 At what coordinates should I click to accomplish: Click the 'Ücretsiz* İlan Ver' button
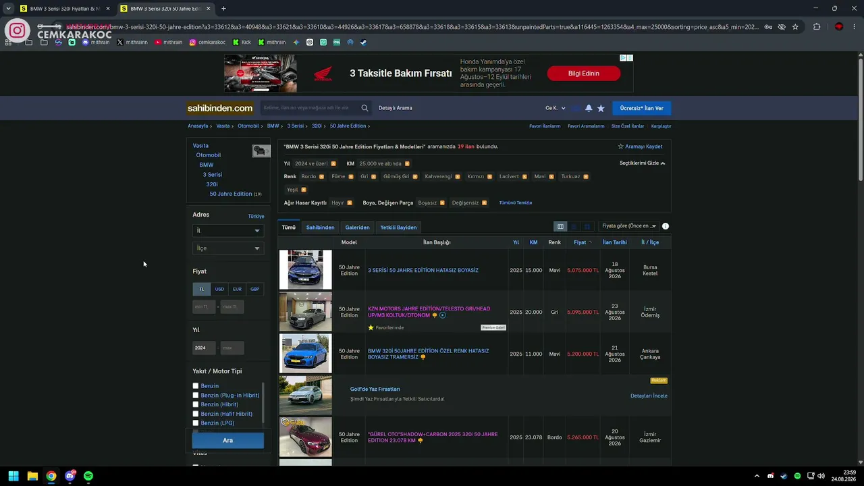[641, 108]
